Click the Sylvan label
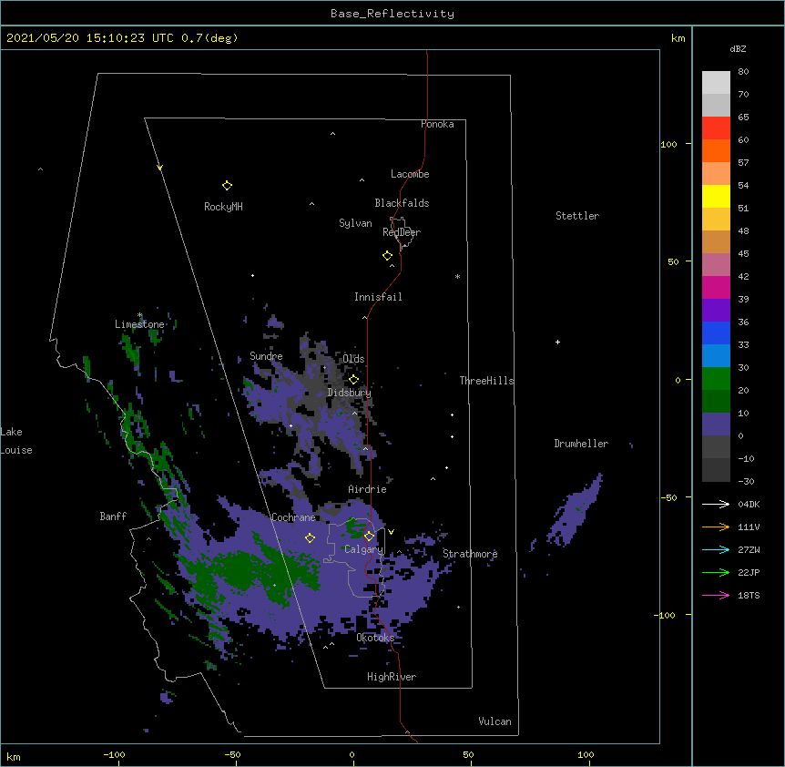The width and height of the screenshot is (785, 767). pos(355,223)
